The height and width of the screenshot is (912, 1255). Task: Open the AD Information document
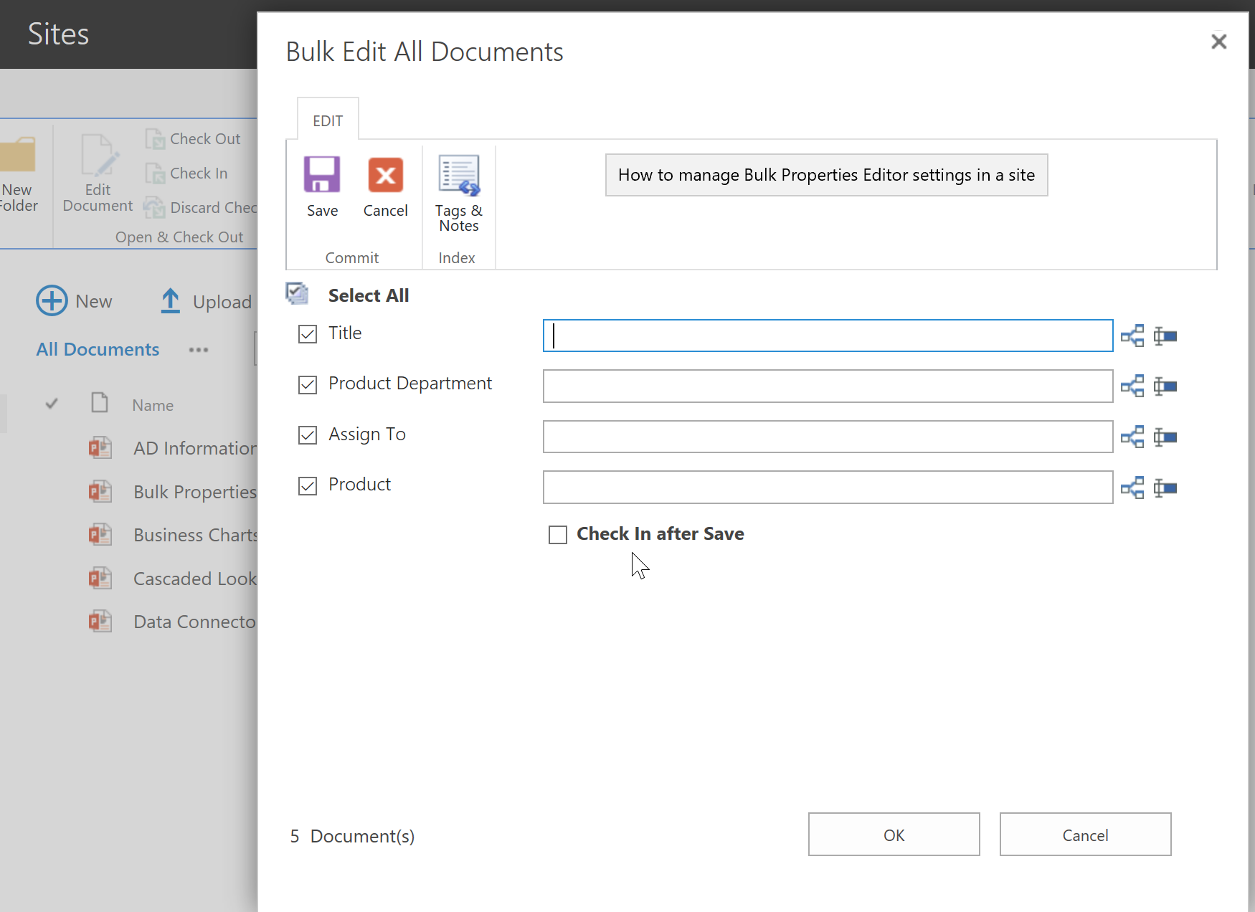click(194, 448)
